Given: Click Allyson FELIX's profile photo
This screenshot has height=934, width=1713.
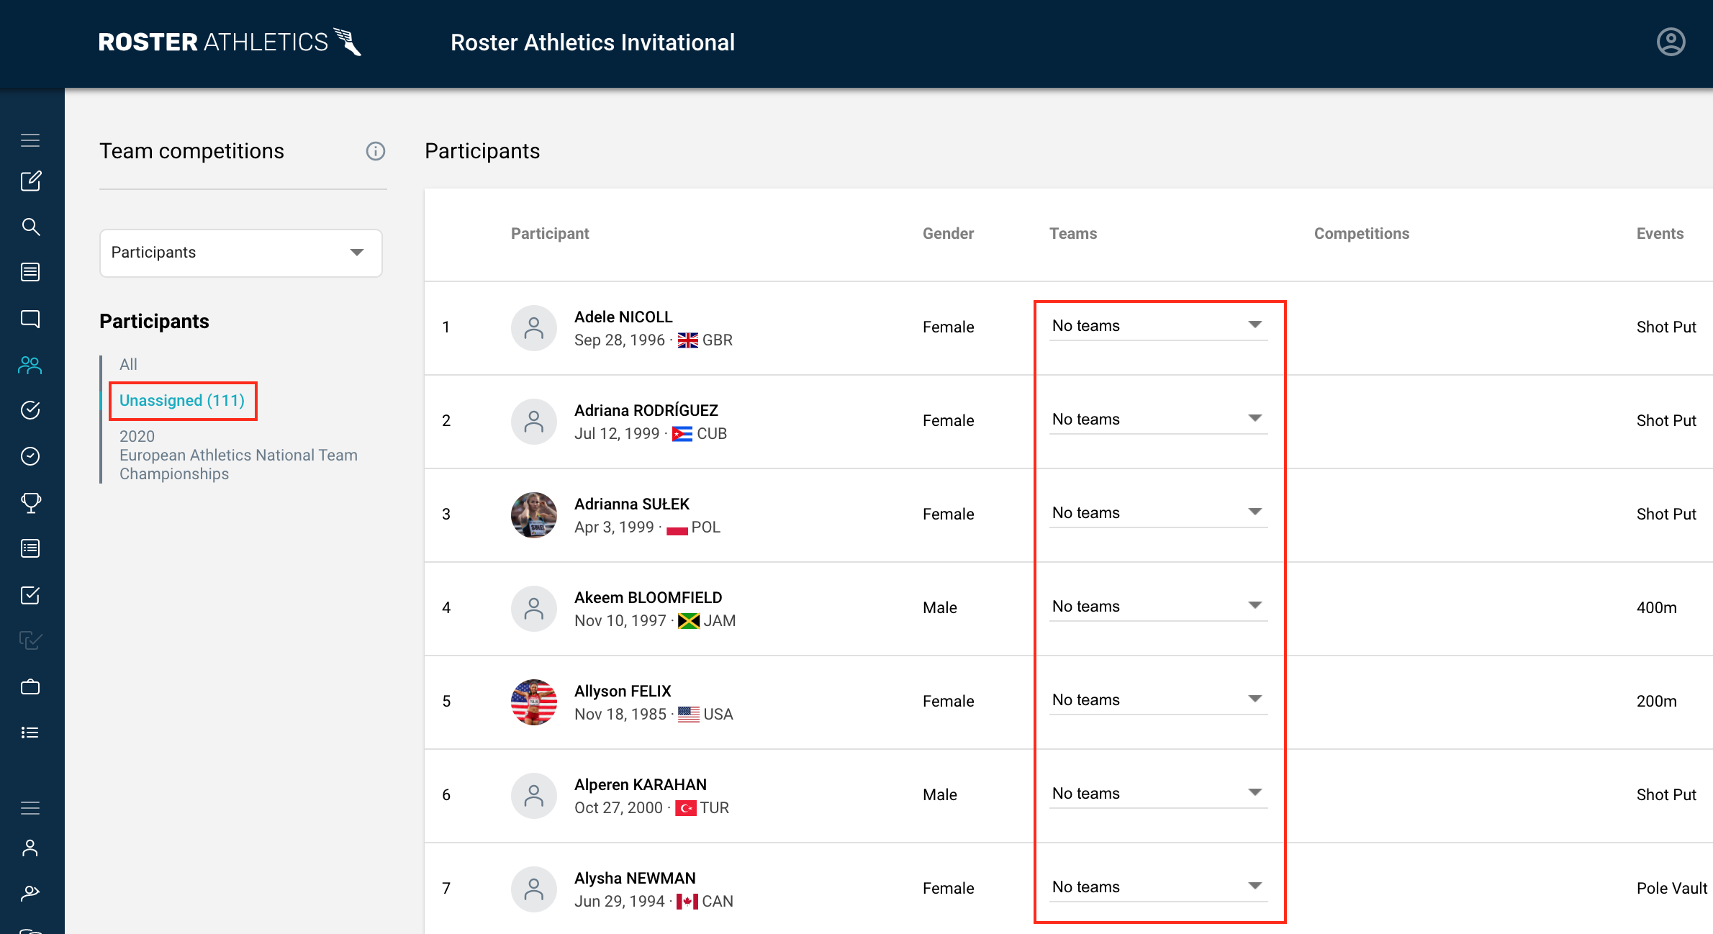Looking at the screenshot, I should coord(533,702).
